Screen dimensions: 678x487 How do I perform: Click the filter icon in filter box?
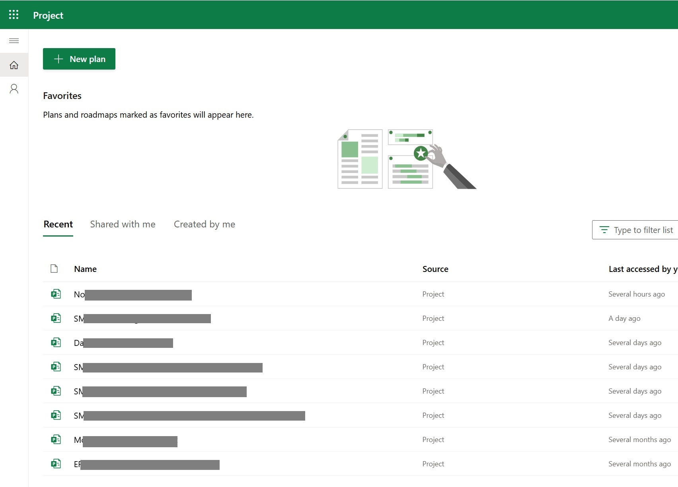coord(604,230)
